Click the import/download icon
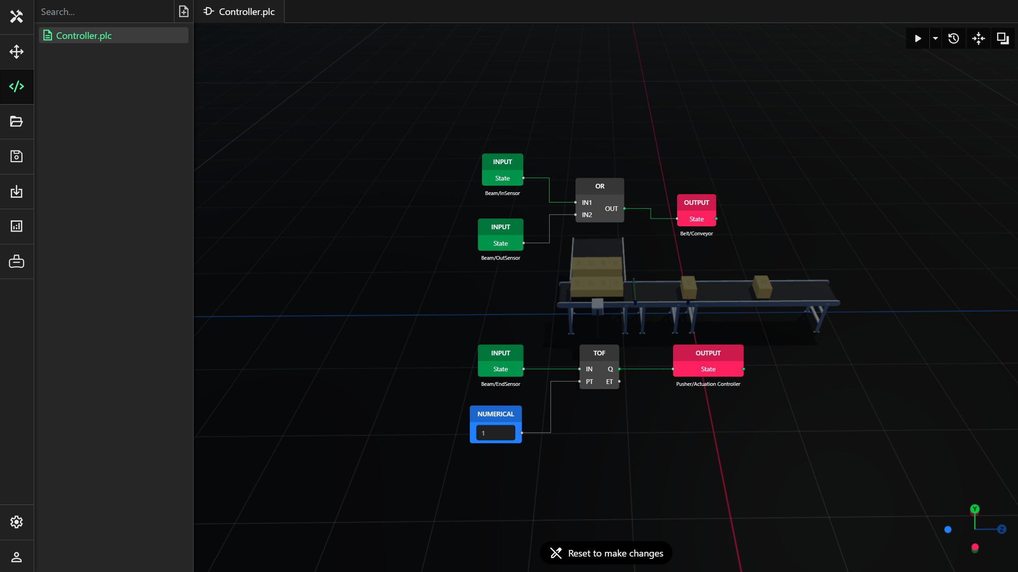This screenshot has width=1018, height=572. click(x=16, y=191)
